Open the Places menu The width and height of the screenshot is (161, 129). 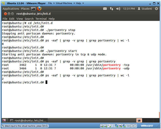pos(25,9)
